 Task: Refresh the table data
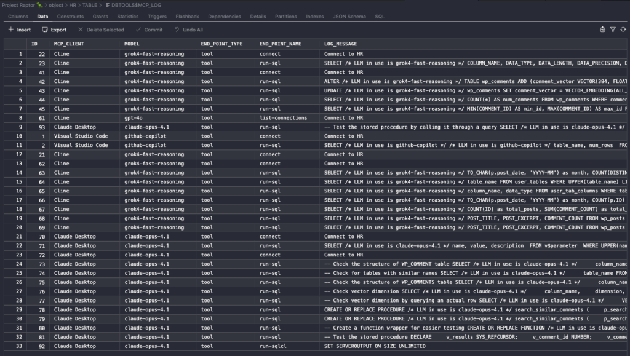pyautogui.click(x=623, y=30)
